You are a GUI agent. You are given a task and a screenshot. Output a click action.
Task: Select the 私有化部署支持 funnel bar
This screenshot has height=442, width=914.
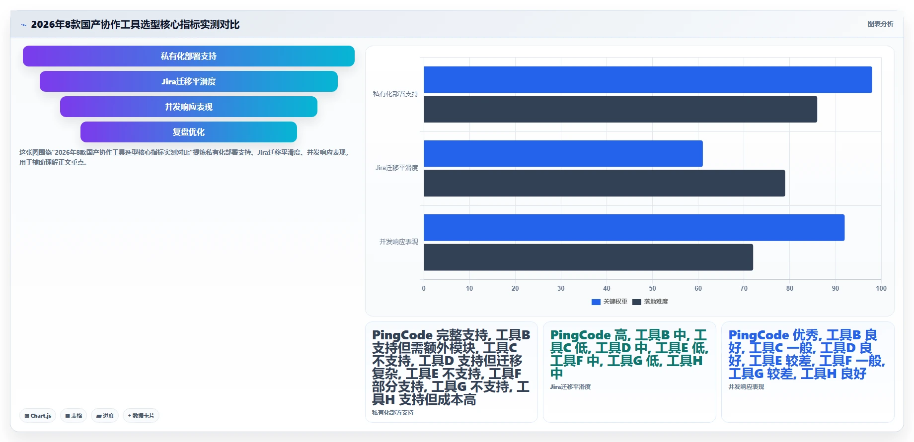tap(189, 56)
